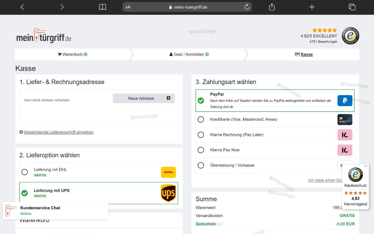Click the mein-türgriff.de logo
Viewport: 374px width, 234px height.
pyautogui.click(x=44, y=36)
